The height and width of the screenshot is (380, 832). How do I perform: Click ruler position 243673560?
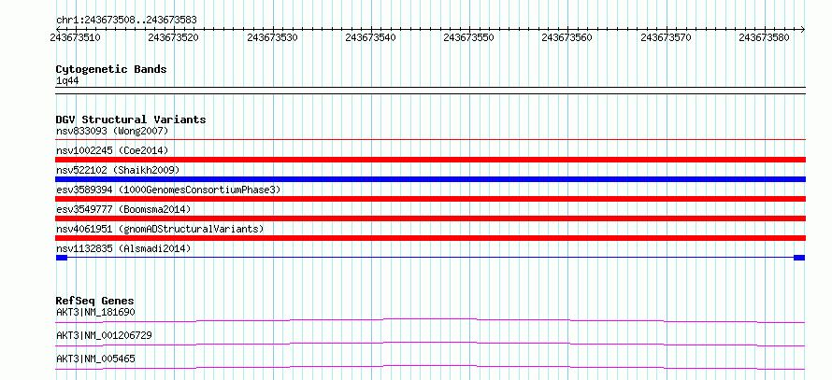pos(567,37)
